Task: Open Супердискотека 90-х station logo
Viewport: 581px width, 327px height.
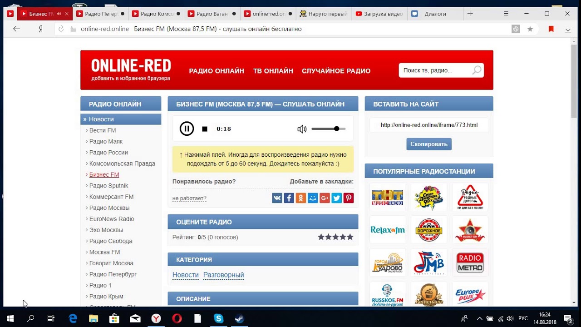Action: 429,197
